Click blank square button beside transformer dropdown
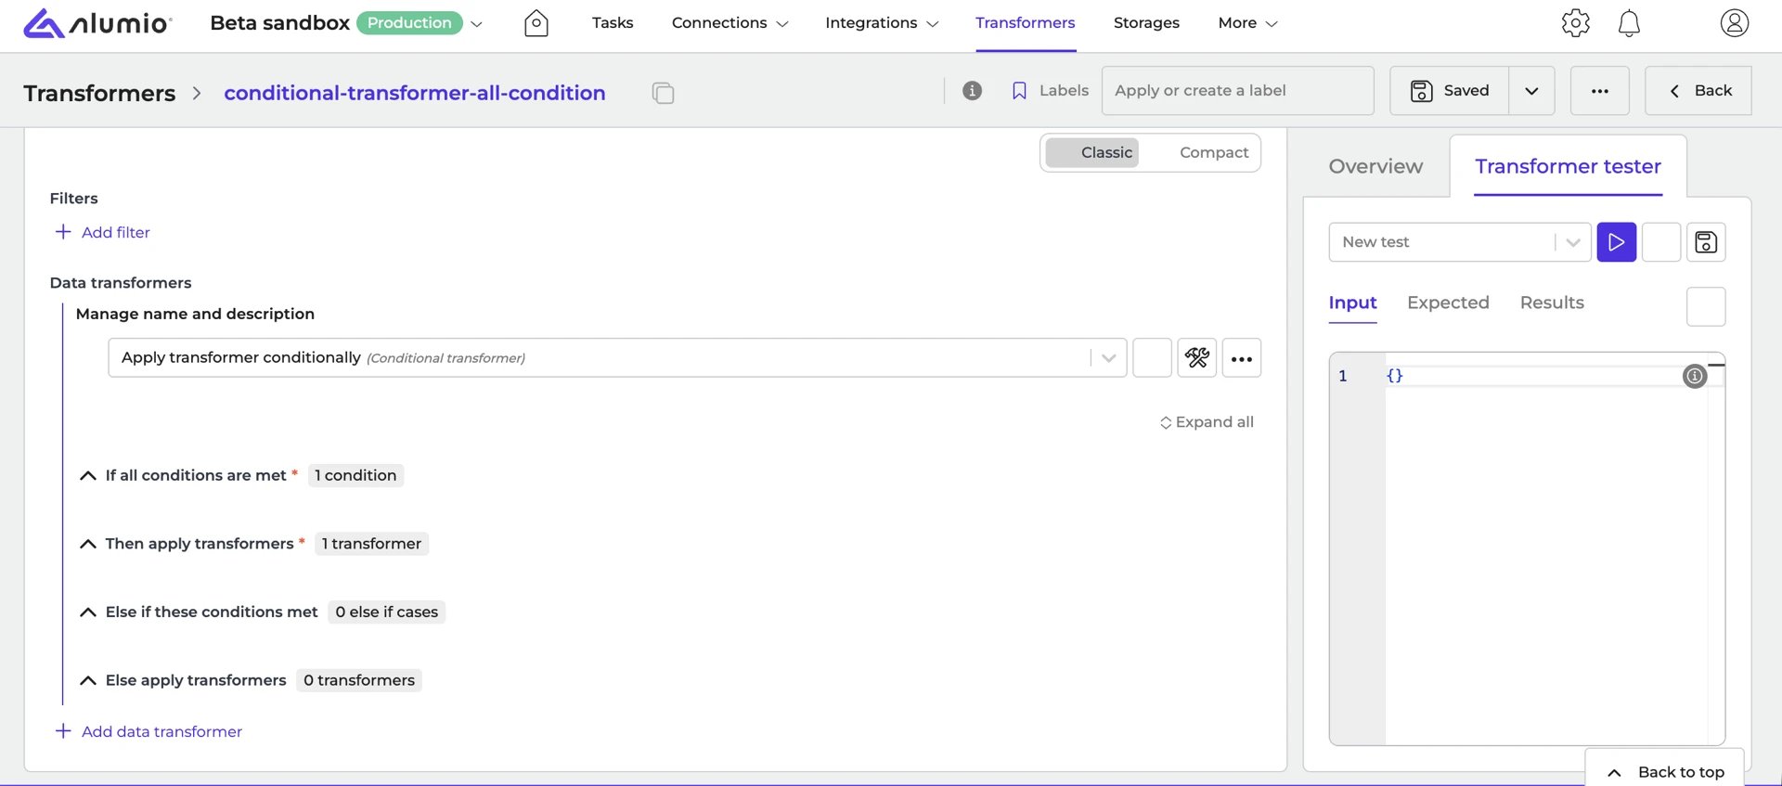This screenshot has height=786, width=1782. click(1153, 357)
